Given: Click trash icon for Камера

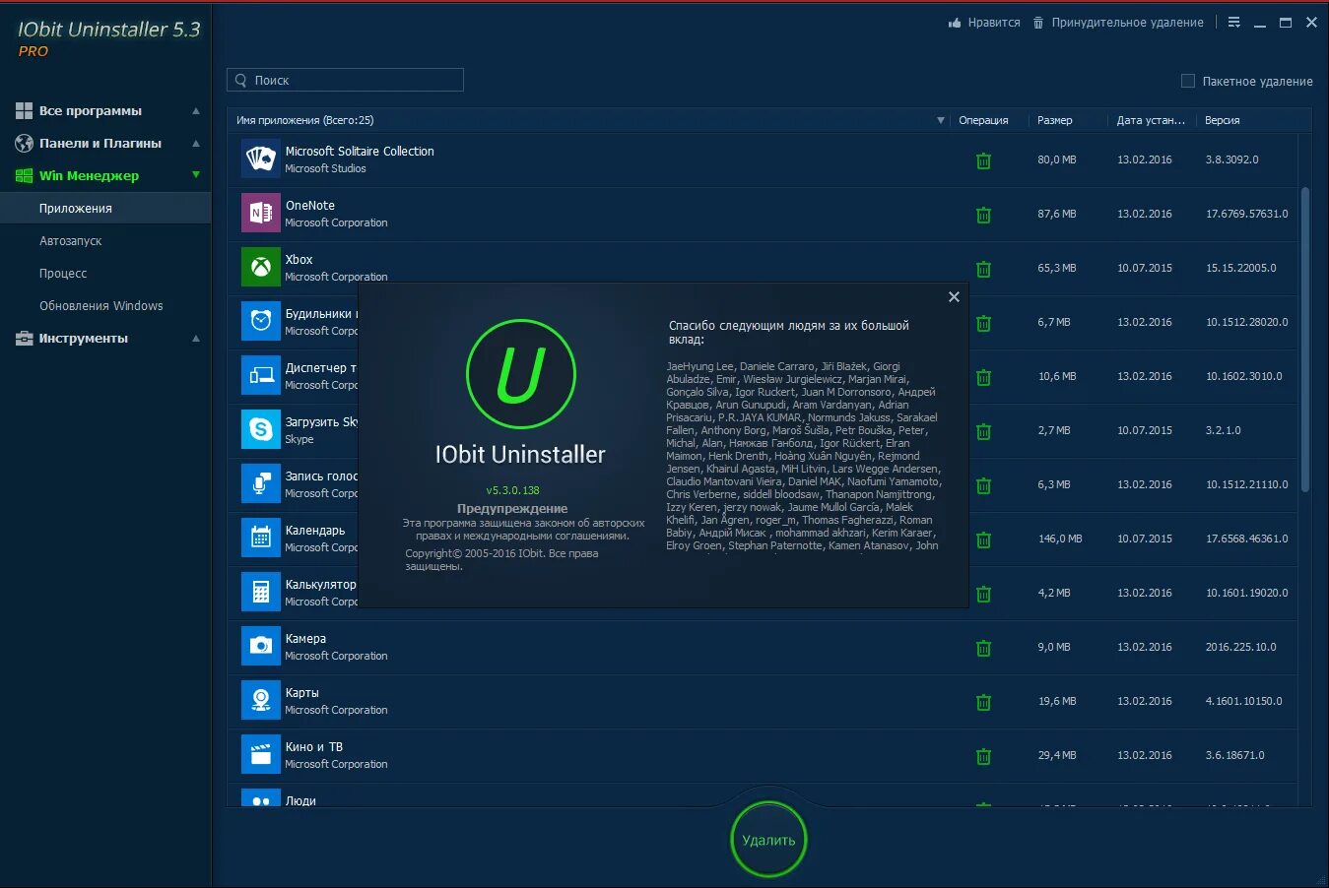Looking at the screenshot, I should 983,648.
